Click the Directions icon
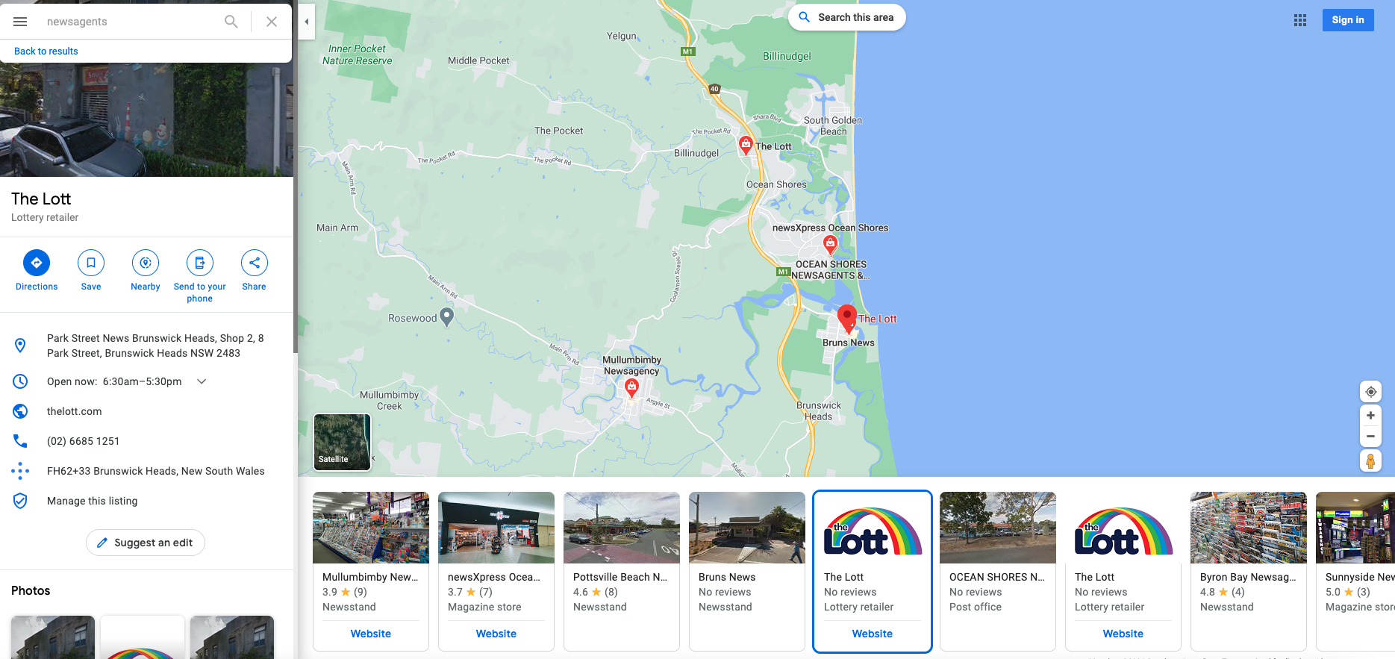The width and height of the screenshot is (1395, 659). 37,263
